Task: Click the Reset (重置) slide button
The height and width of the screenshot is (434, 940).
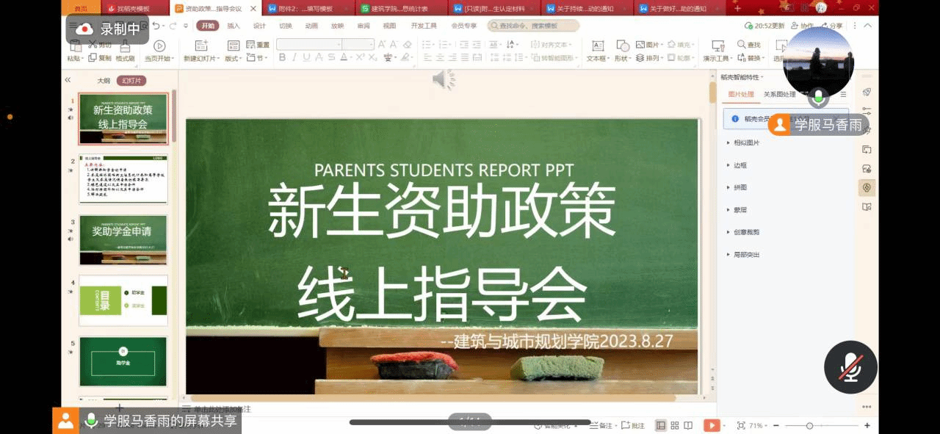Action: (x=258, y=45)
